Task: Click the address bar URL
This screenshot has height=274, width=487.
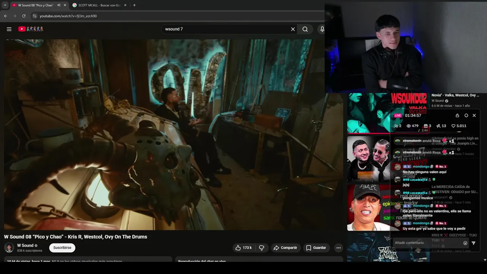Action: tap(68, 16)
